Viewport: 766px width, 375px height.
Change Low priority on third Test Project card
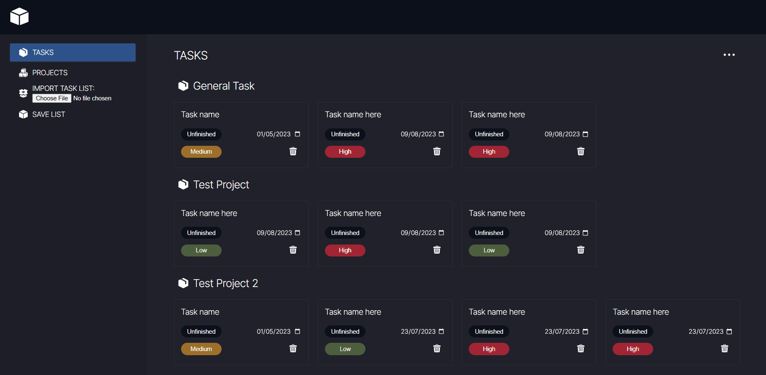pyautogui.click(x=489, y=250)
